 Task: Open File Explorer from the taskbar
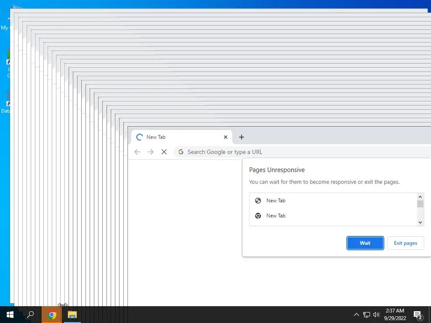tap(72, 315)
